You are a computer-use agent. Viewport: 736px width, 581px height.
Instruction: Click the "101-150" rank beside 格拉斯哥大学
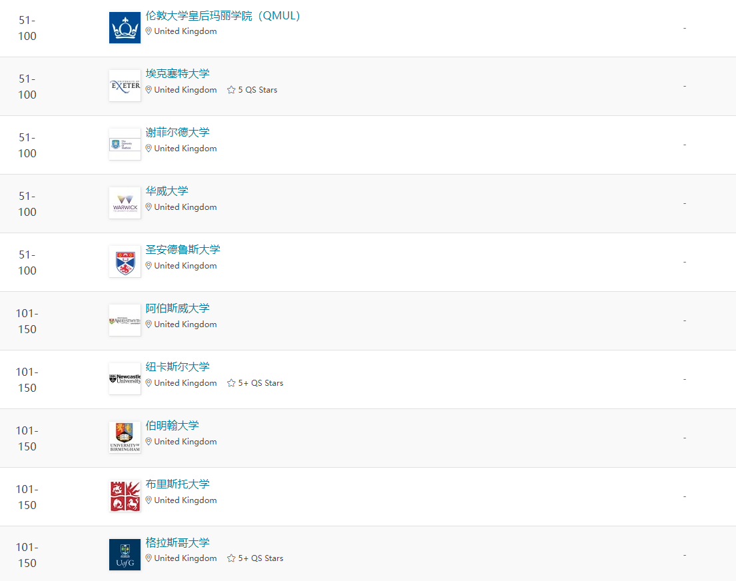tap(27, 555)
